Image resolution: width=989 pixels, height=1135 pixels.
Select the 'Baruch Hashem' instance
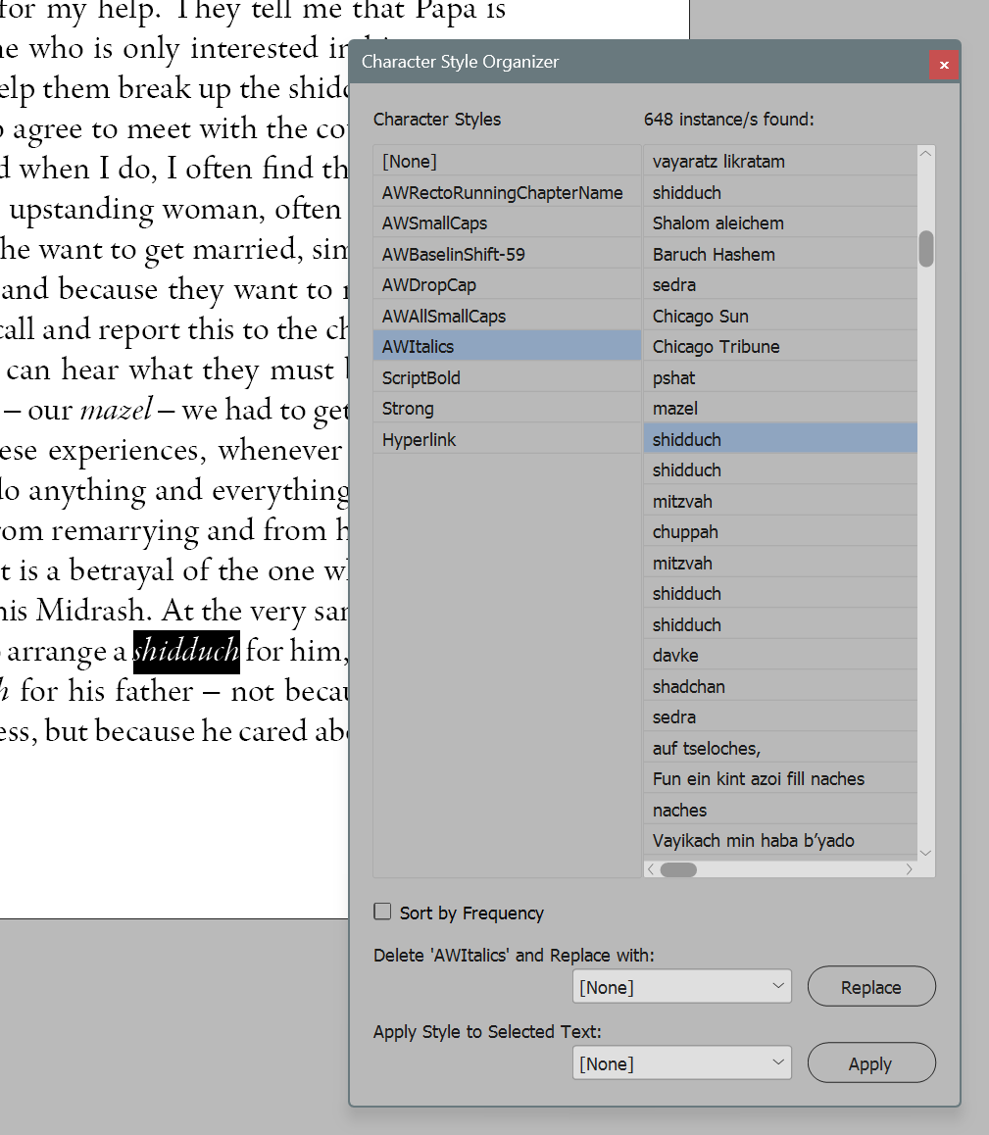(780, 254)
